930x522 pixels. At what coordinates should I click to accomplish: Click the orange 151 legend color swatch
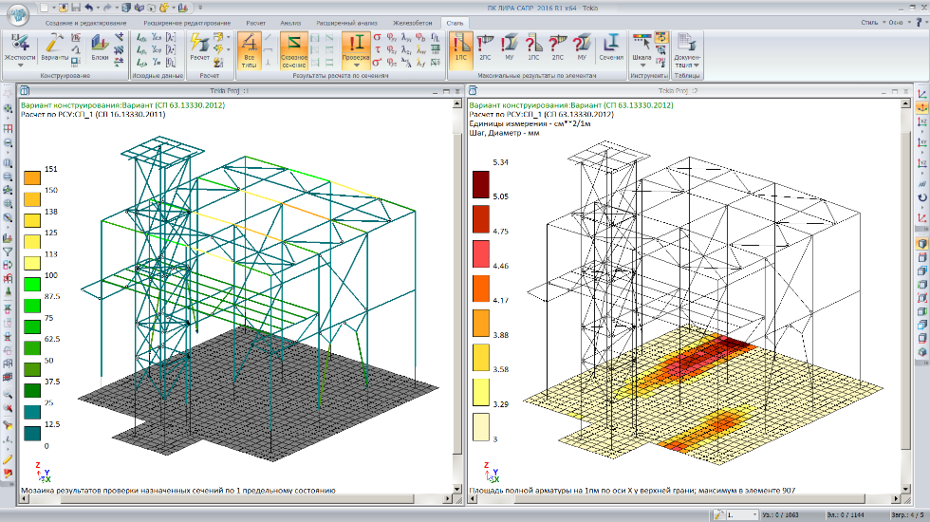32,178
